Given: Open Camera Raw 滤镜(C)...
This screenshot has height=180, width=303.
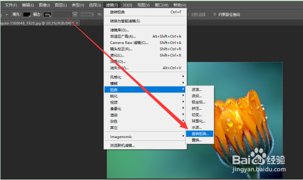Looking at the screenshot, I should pyautogui.click(x=146, y=43).
